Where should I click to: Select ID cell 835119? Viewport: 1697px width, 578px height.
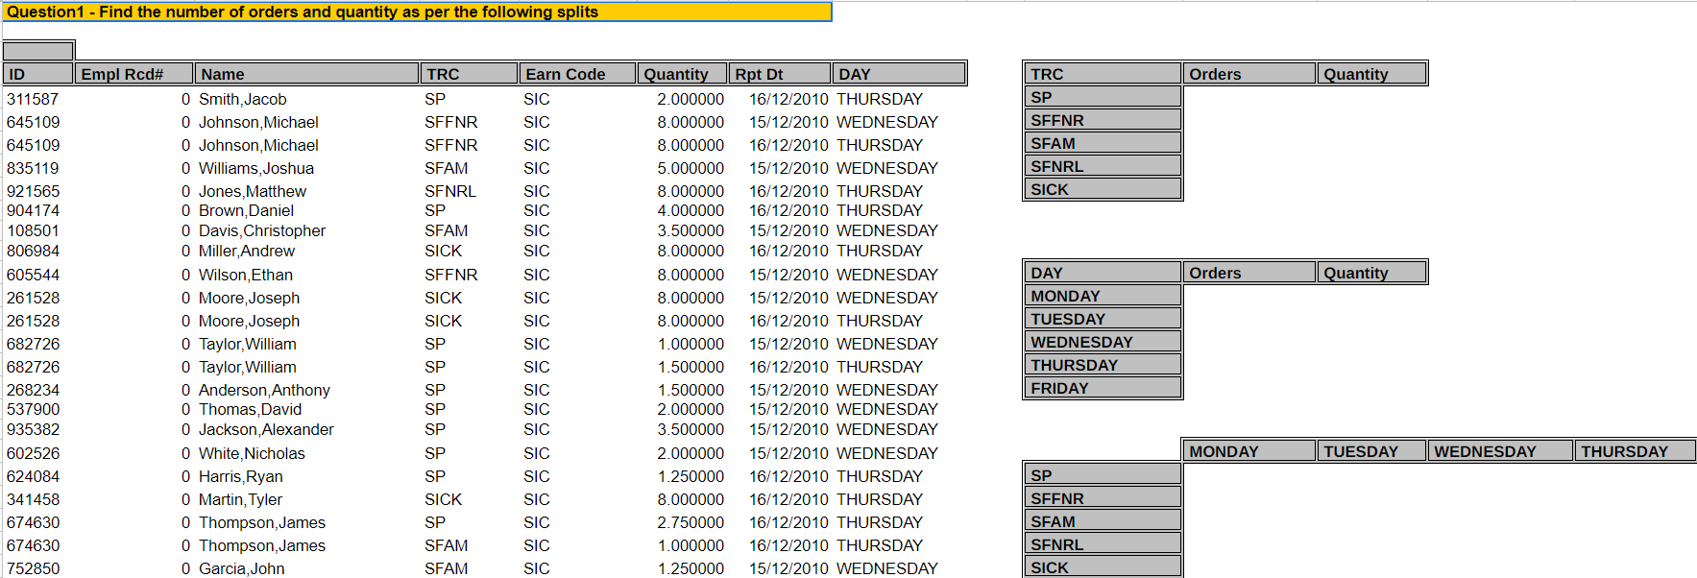pos(33,168)
